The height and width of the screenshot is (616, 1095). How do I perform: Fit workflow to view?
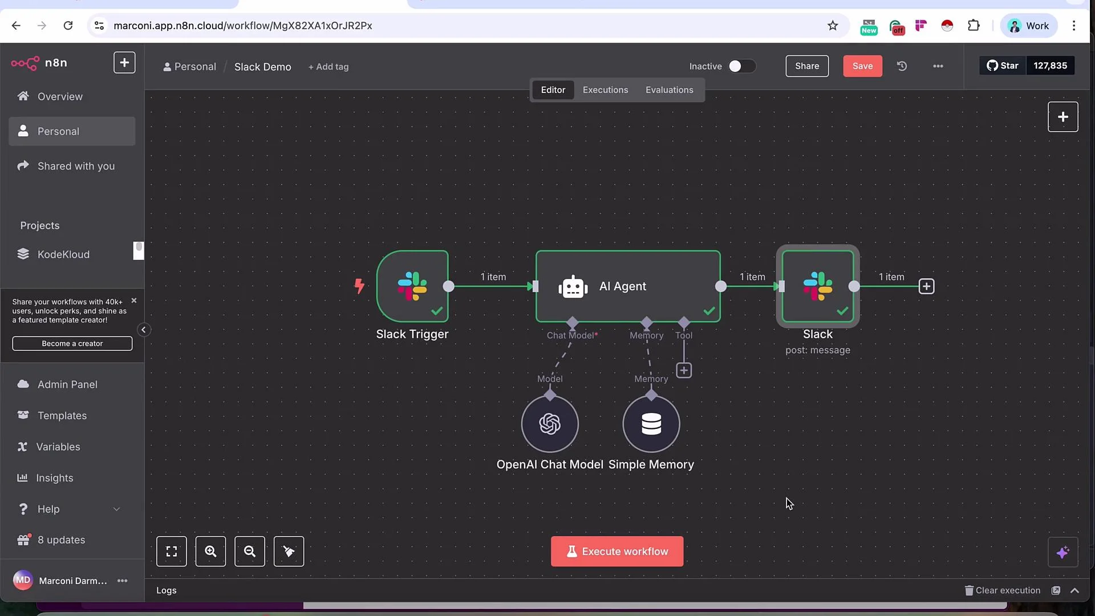172,552
